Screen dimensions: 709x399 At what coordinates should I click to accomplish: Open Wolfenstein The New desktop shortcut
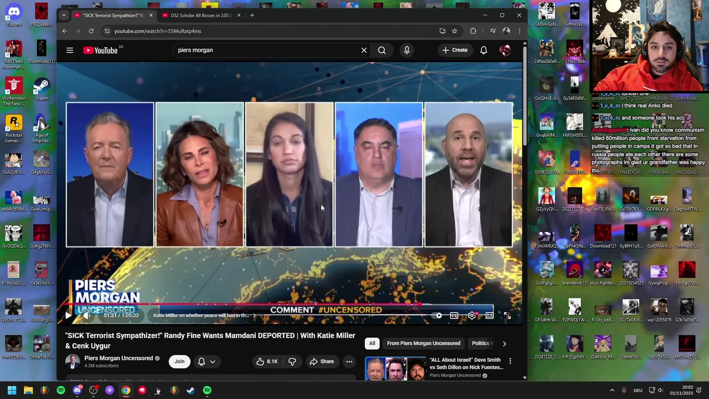(x=14, y=91)
